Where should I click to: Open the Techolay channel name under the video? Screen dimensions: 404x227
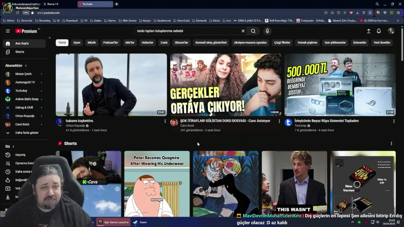tap(300, 125)
